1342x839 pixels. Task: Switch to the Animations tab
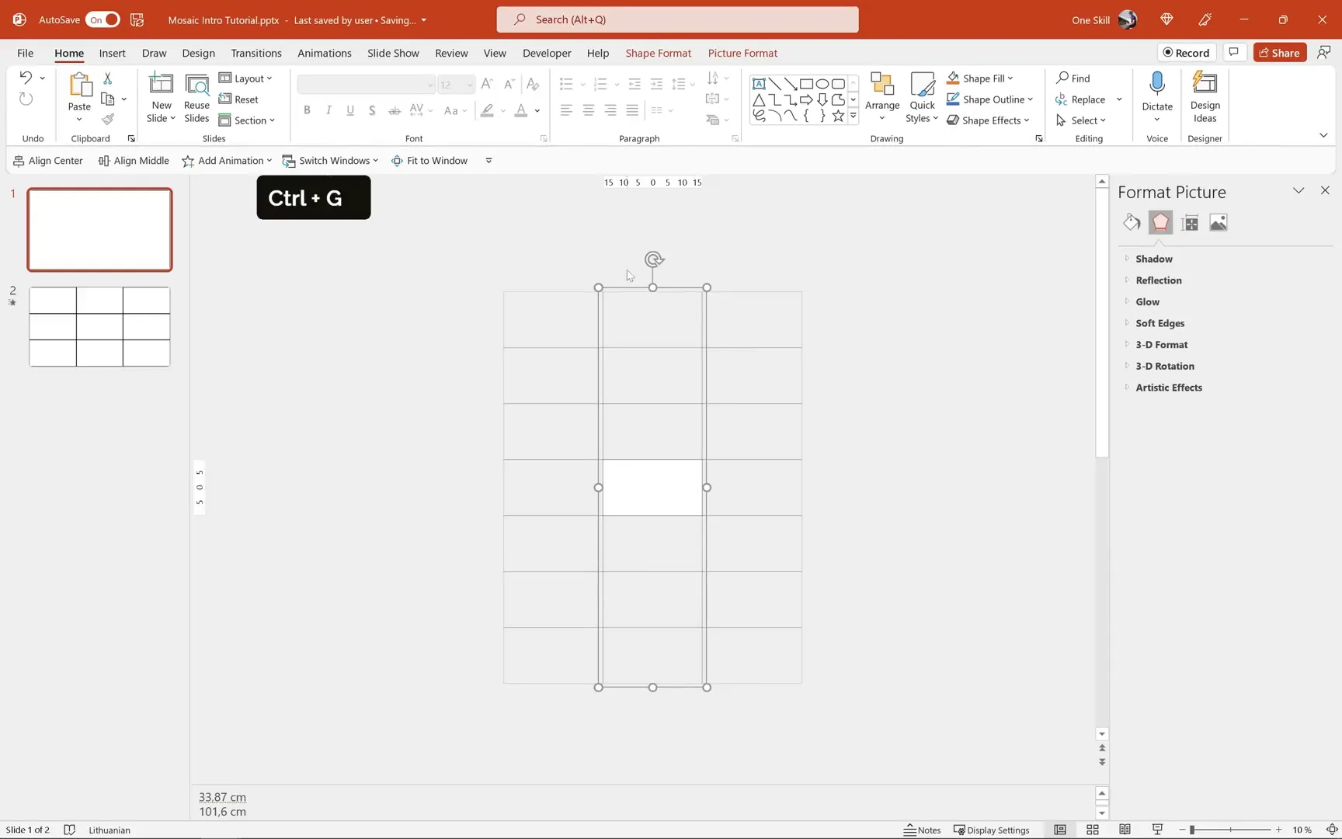(324, 53)
